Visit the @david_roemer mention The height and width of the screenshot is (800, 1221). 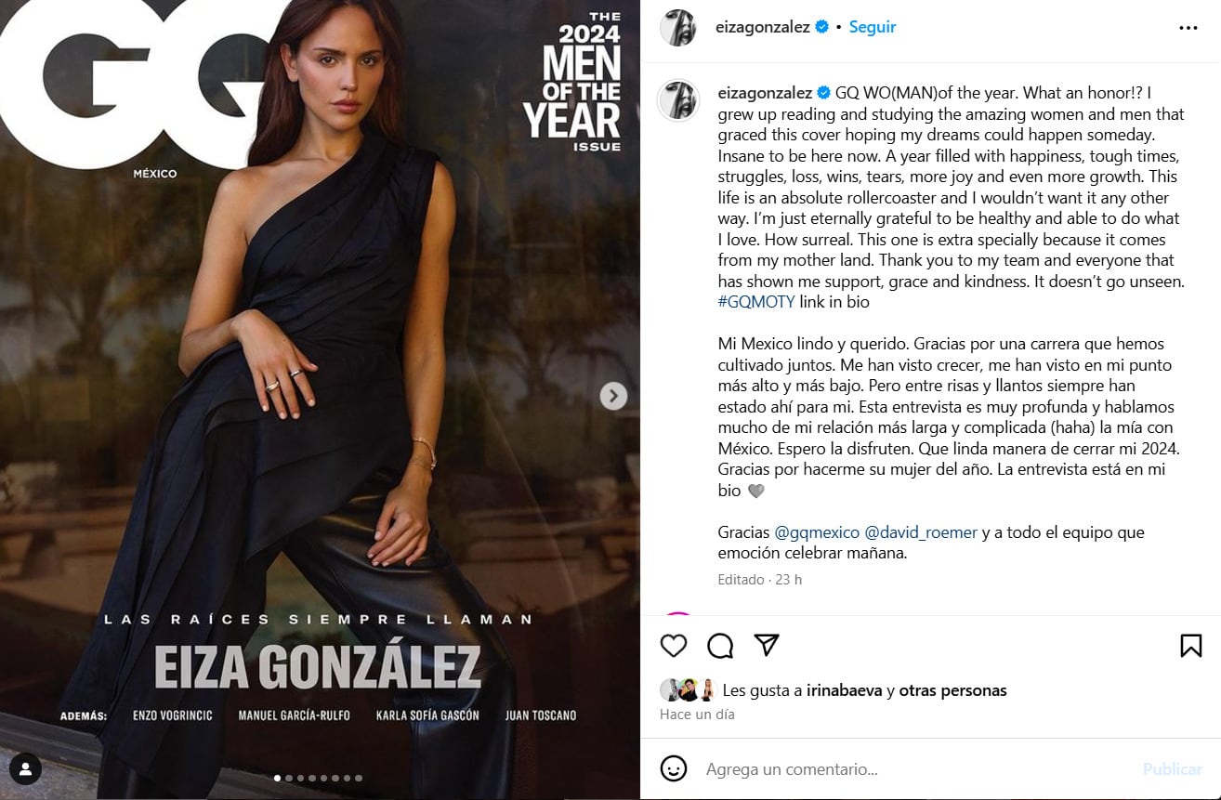[x=921, y=532]
